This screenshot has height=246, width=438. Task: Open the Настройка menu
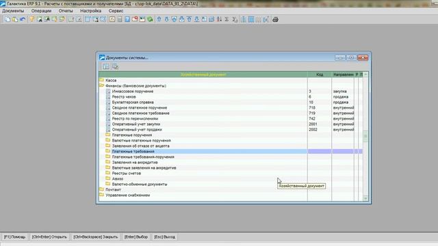[91, 11]
